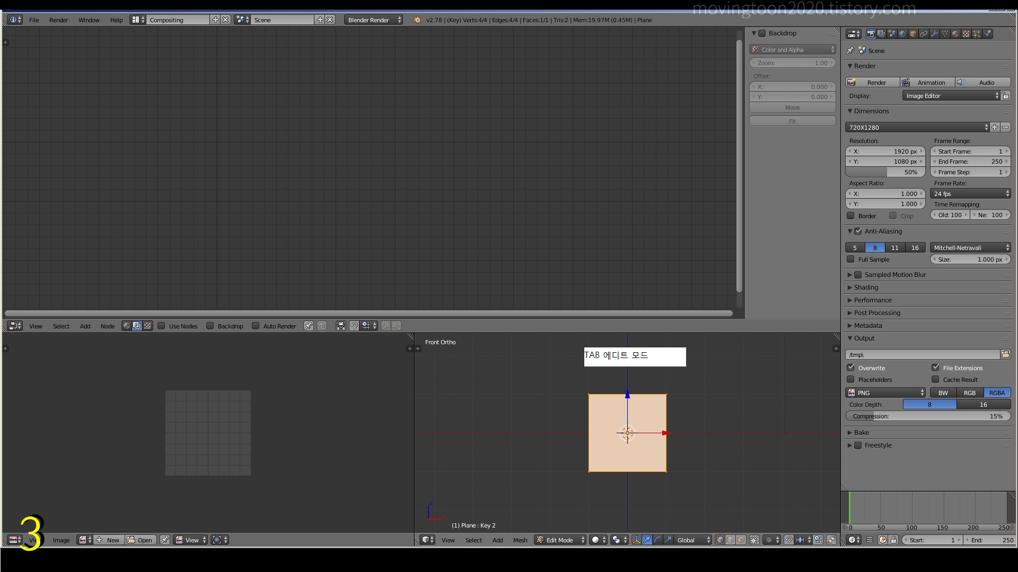Open the 24 fps frame rate dropdown

(970, 194)
